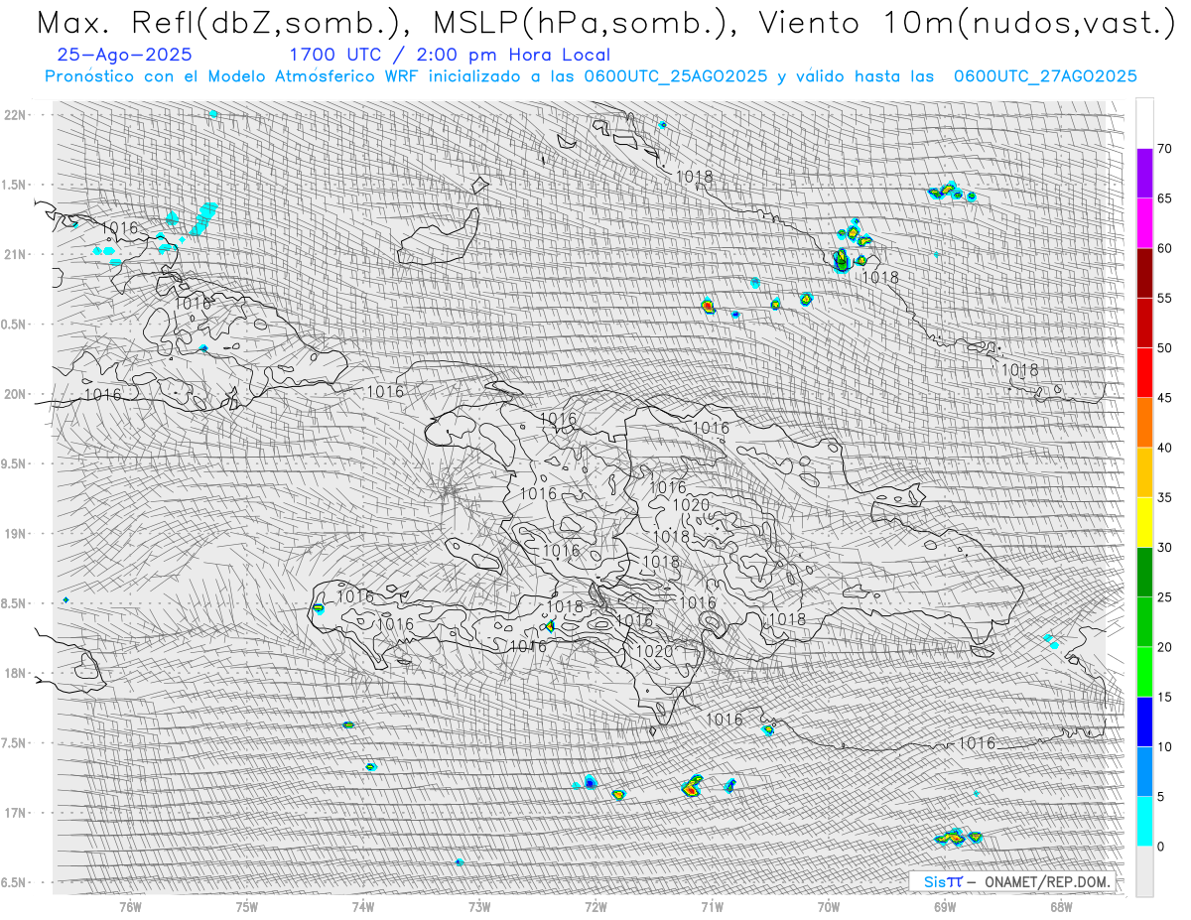Click the "19N" latitude axis label
Viewport: 1191px width, 920px height.
(x=15, y=534)
